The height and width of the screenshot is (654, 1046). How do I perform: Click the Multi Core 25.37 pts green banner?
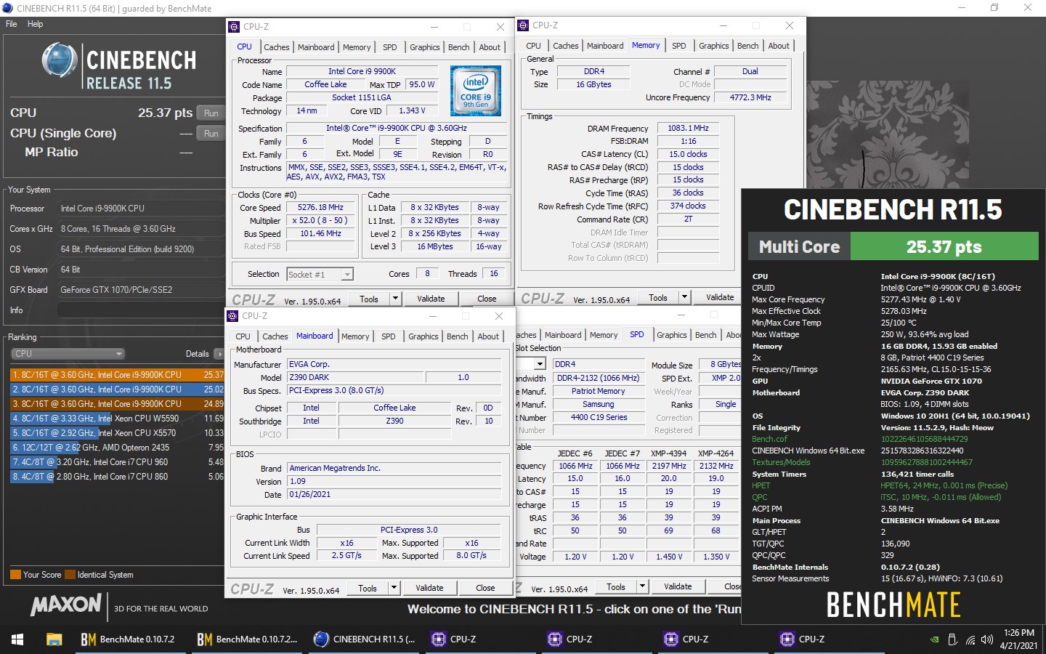(x=944, y=247)
